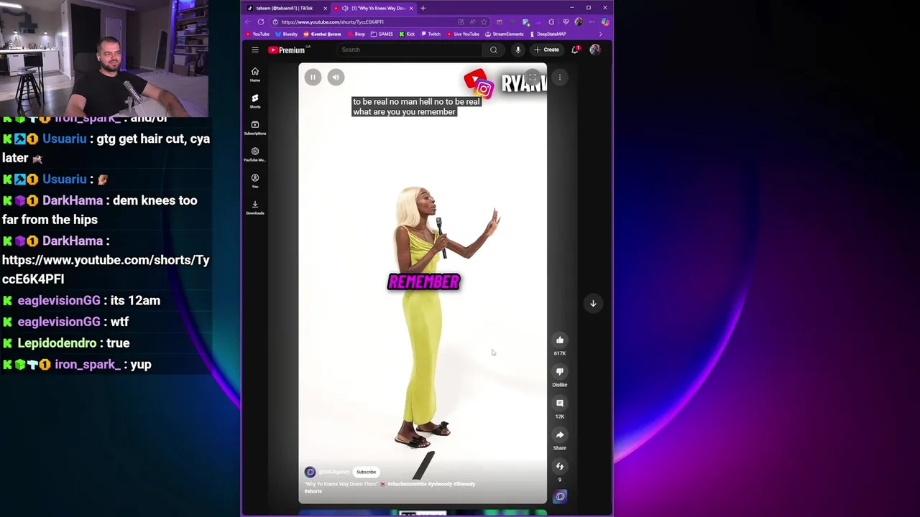Open Subscriptions in YouTube sidebar
Image resolution: width=920 pixels, height=517 pixels.
click(x=255, y=127)
